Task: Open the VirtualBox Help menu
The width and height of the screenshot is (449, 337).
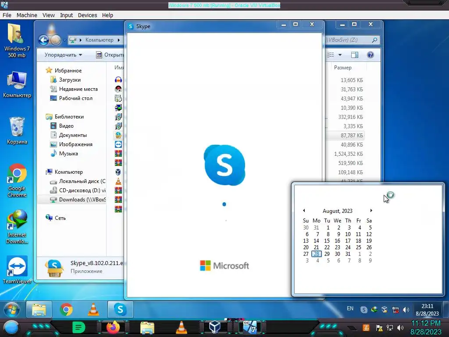Action: coord(107,15)
